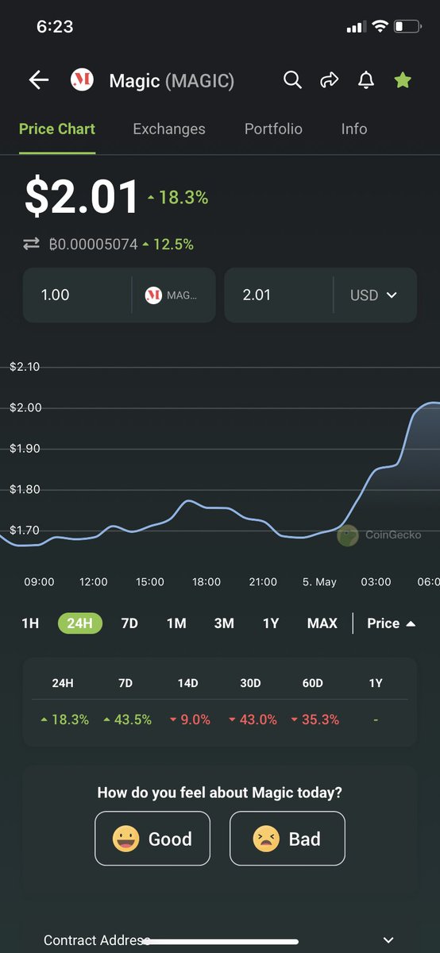Open the search magnifier icon

pyautogui.click(x=293, y=79)
